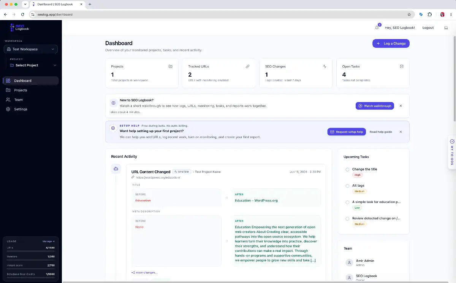
Task: Click the blue tag extension icon
Action: 421,14
